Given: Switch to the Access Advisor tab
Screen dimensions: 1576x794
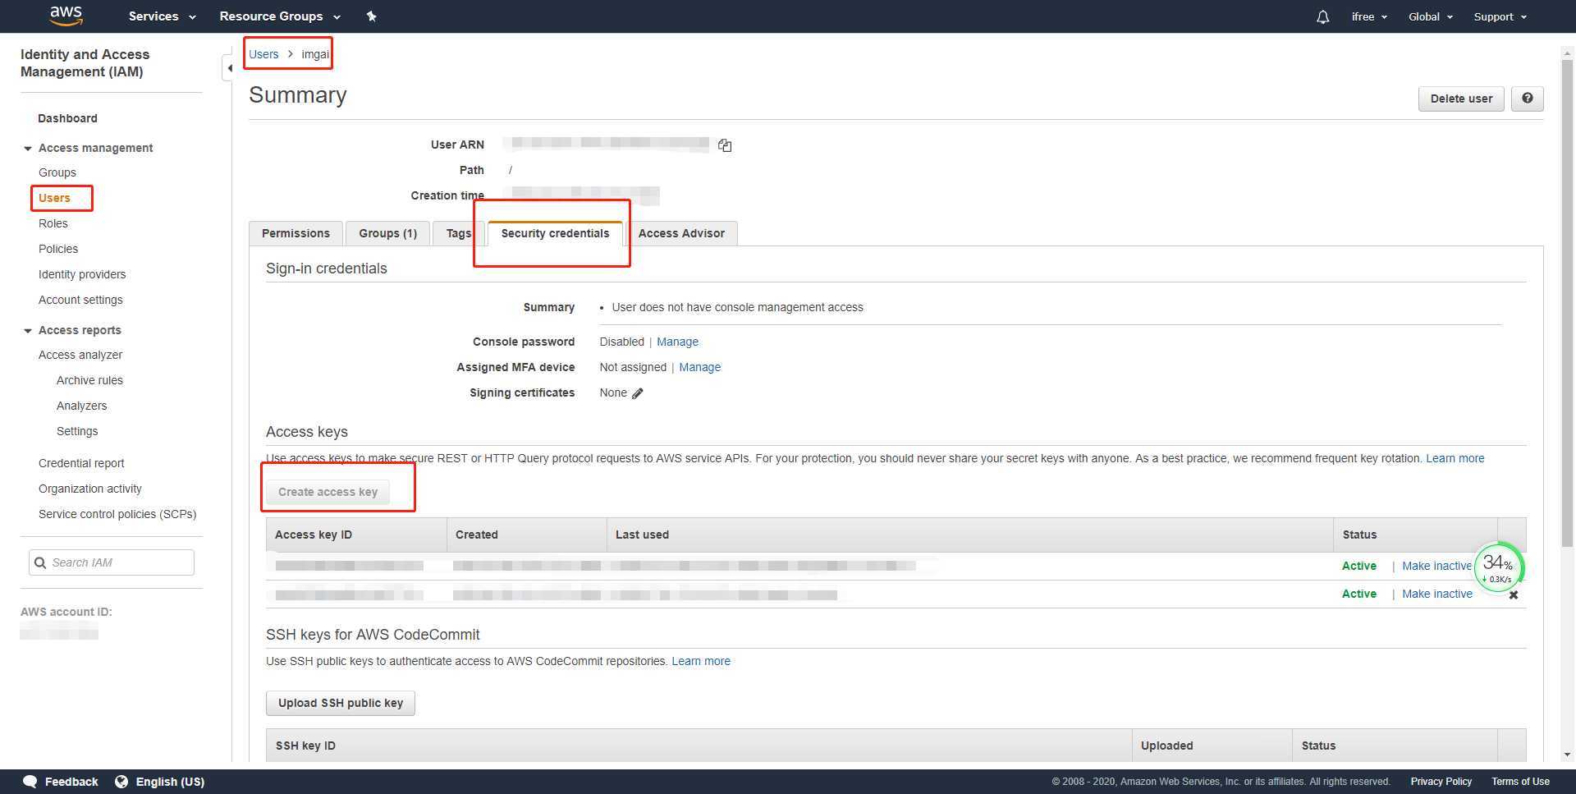Looking at the screenshot, I should [x=681, y=233].
